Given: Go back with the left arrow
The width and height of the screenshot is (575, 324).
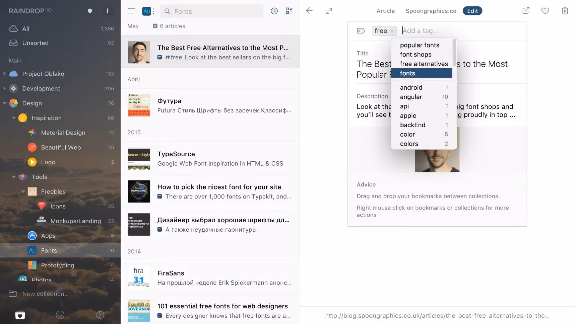Looking at the screenshot, I should pyautogui.click(x=309, y=11).
